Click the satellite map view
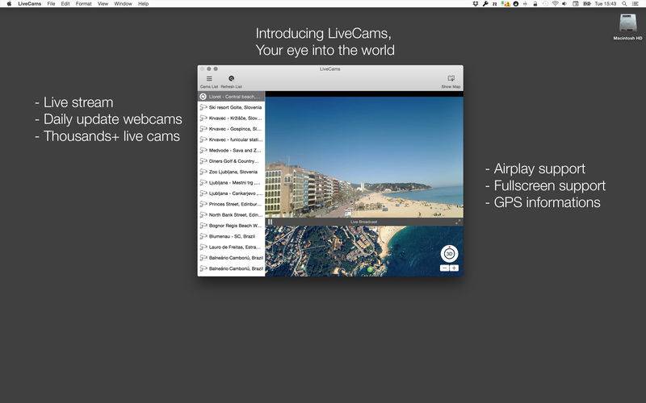646x403 pixels. tap(364, 251)
